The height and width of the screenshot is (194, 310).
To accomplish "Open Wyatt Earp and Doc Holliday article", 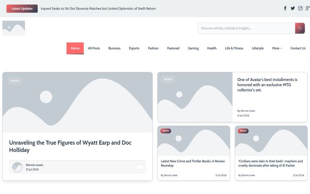I will (x=70, y=146).
